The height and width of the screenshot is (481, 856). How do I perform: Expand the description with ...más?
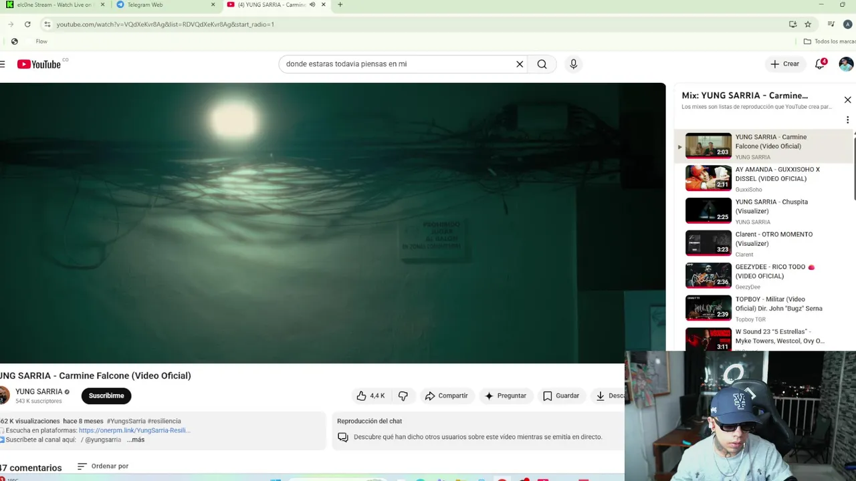136,440
